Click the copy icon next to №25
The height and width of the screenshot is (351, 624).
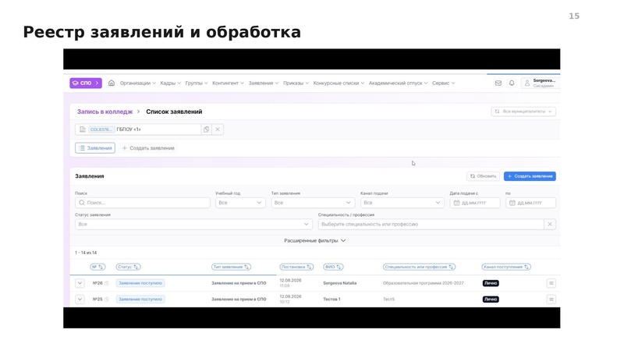107,300
